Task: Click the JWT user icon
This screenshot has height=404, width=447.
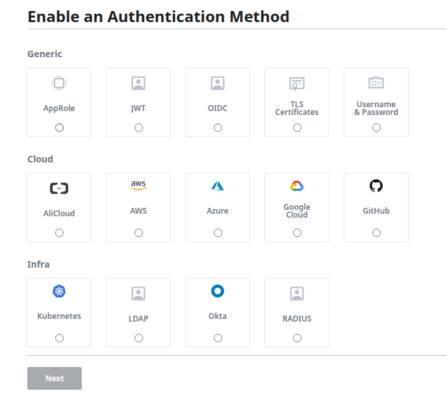Action: [x=138, y=83]
